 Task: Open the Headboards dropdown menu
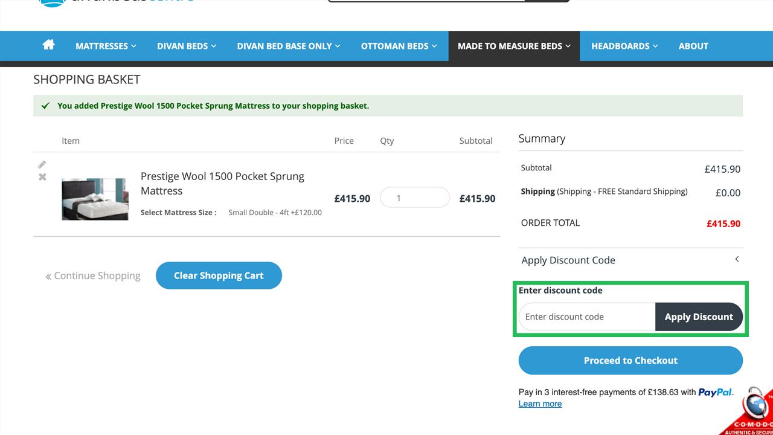pos(624,46)
